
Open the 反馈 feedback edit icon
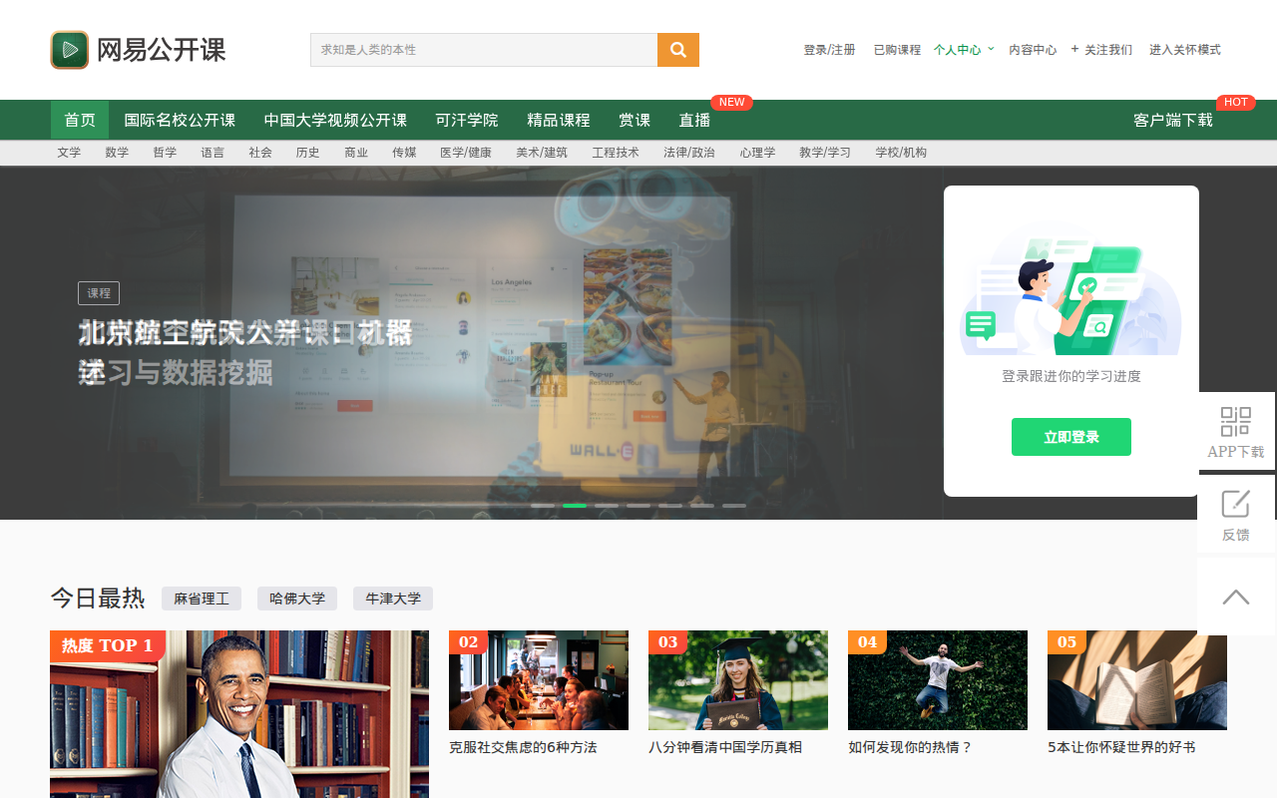(x=1236, y=504)
